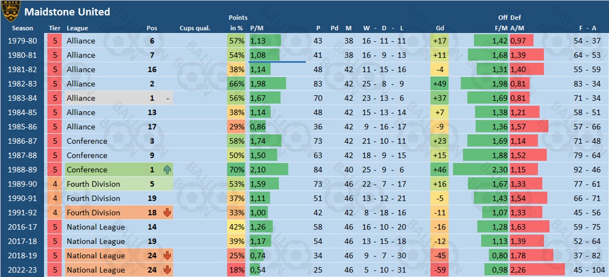This screenshot has width=609, height=277.
Task: Click the tier 4 cell of 1990-91
Action: [55, 199]
